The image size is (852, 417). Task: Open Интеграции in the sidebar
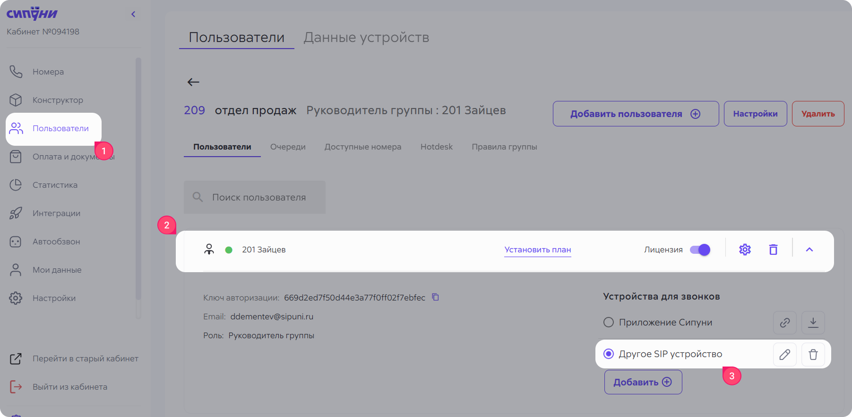tap(56, 213)
